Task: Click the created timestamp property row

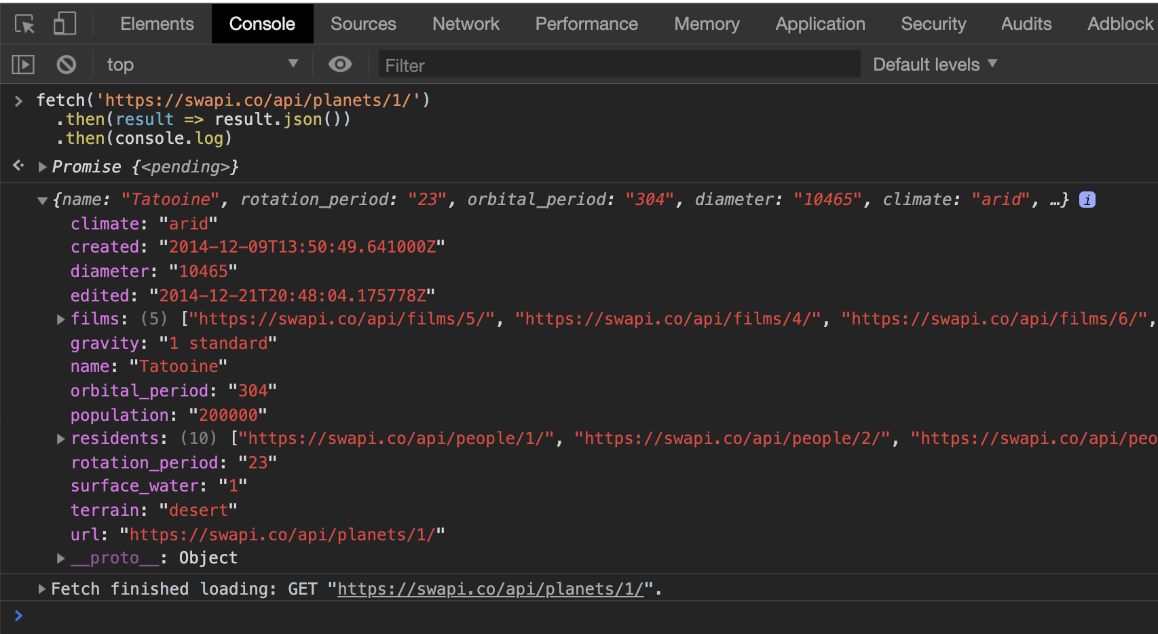Action: (257, 247)
